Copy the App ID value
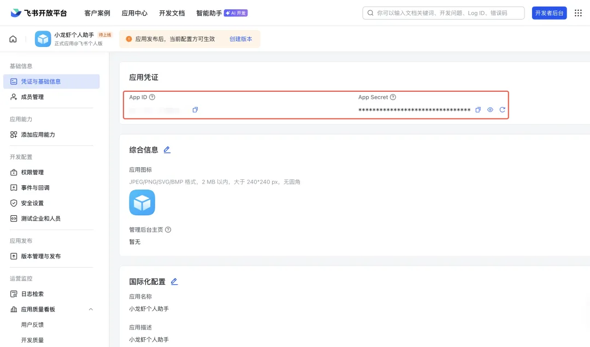 coord(195,110)
